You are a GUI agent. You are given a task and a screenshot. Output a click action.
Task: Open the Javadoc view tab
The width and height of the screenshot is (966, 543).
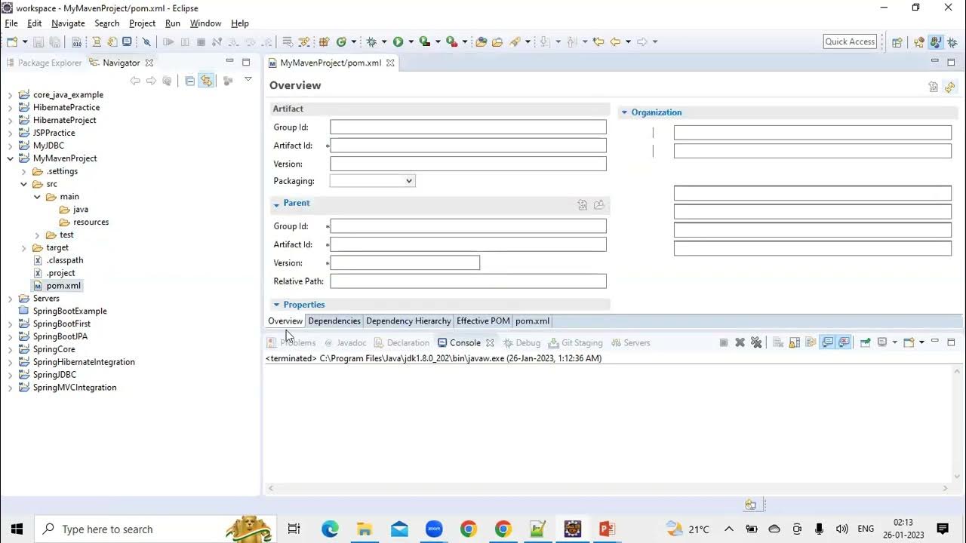[345, 342]
